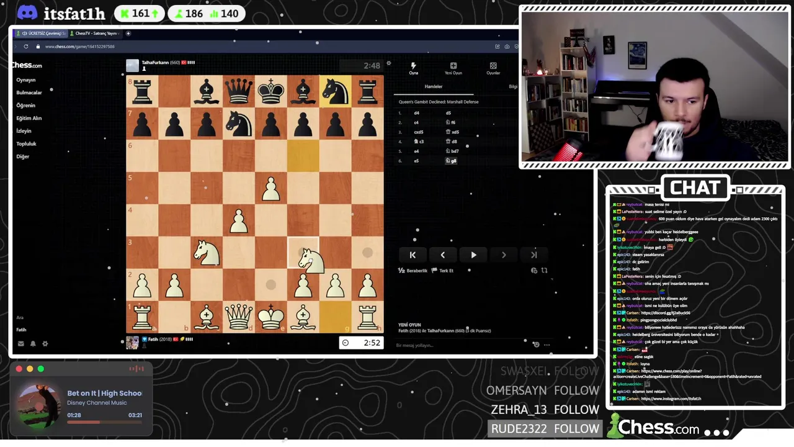This screenshot has width=794, height=447.
Task: Click the opening name Queen's Gambit Declined
Action: [439, 102]
